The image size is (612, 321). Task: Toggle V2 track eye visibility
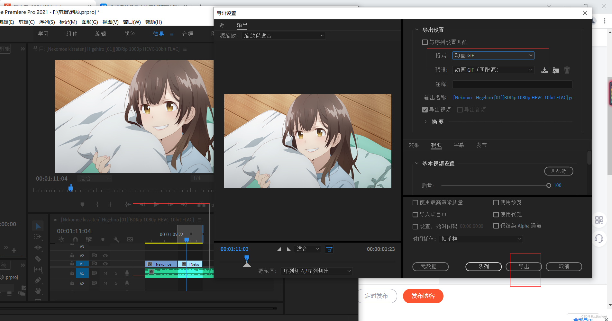click(x=105, y=256)
